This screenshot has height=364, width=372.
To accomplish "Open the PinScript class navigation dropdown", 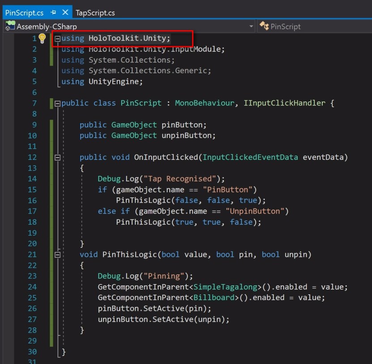I will point(314,26).
